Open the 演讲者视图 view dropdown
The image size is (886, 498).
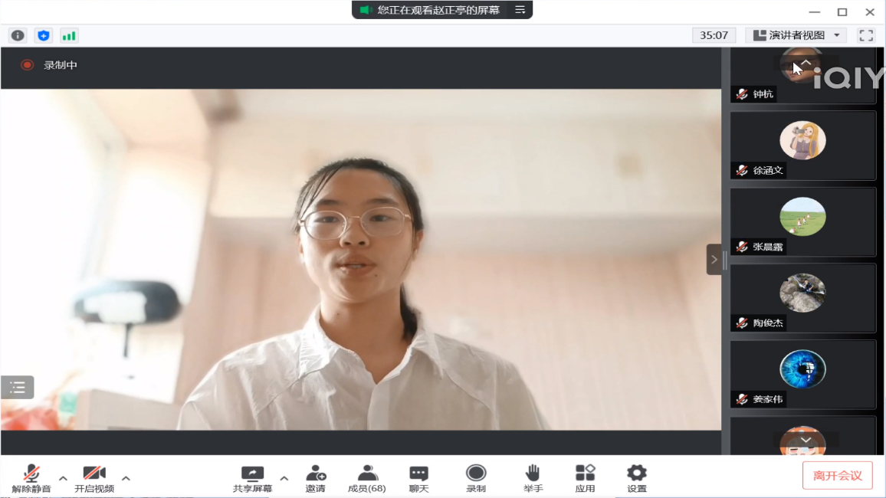(796, 35)
